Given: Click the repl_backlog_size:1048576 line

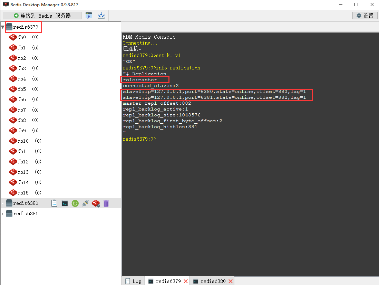Looking at the screenshot, I should coord(162,115).
